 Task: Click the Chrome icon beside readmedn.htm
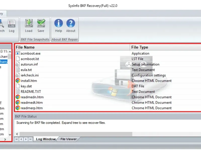(18, 97)
